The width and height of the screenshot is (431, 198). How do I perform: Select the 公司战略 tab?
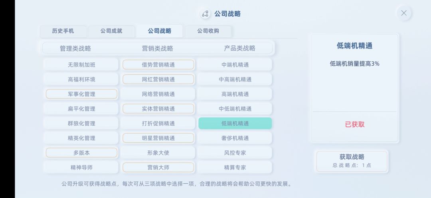tap(159, 31)
